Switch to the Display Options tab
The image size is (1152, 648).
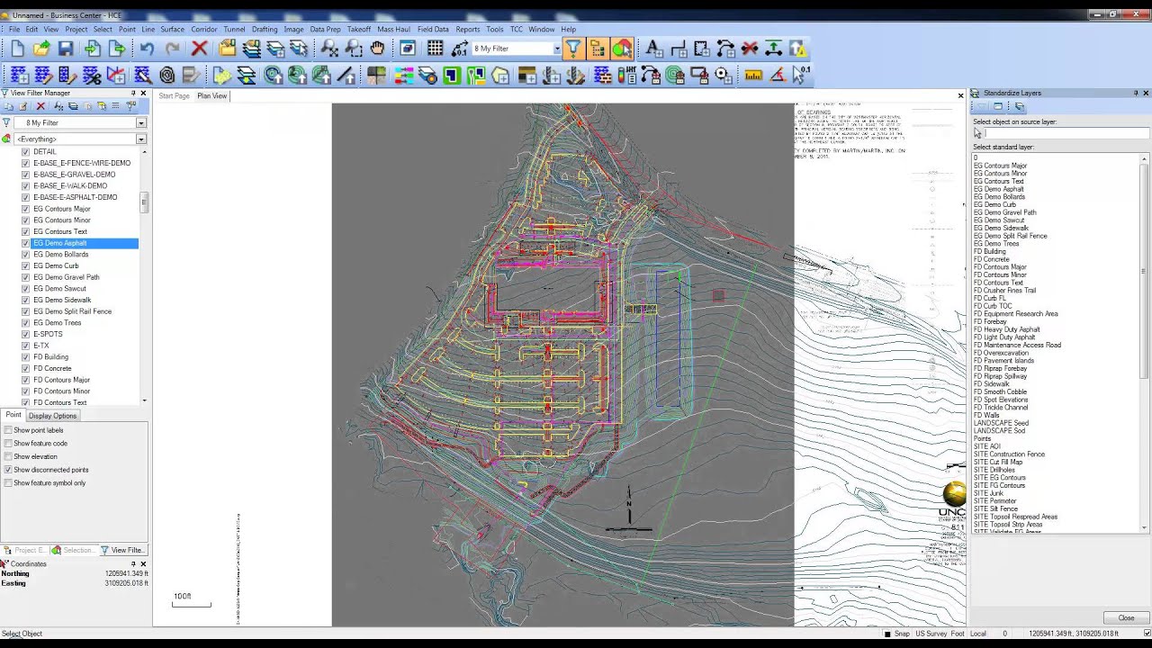click(52, 416)
